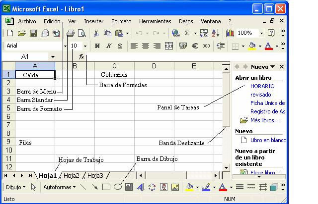Open the Ficha Unica de workbook link
318x204 pixels.
click(268, 103)
